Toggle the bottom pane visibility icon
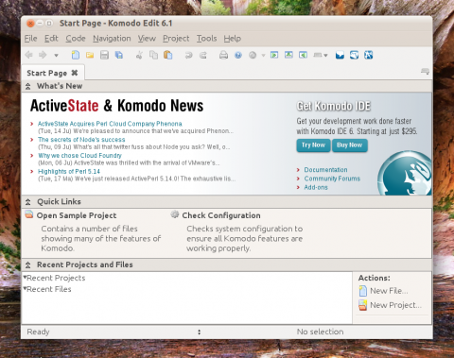 (288, 55)
